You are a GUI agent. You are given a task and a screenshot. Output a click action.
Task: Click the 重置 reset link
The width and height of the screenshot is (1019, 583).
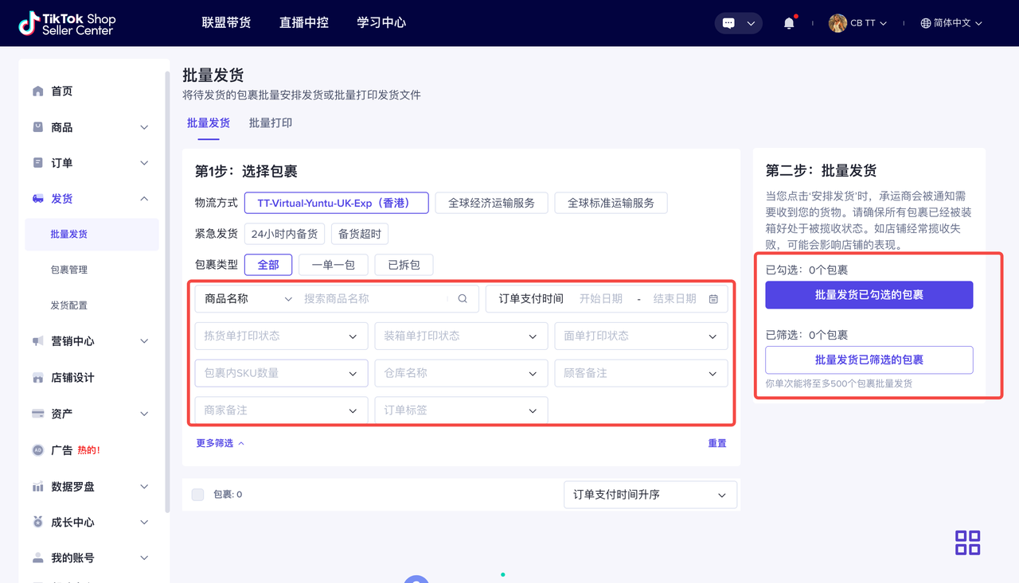click(x=717, y=443)
